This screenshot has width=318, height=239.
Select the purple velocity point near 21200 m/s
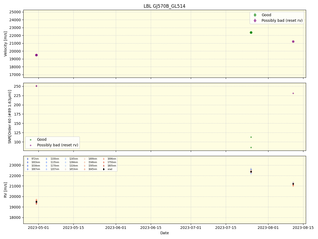pos(293,41)
